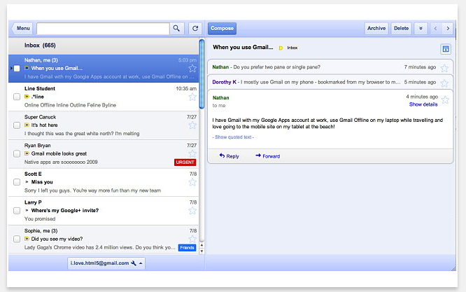Click the scrollbar up arrow in message list
Image resolution: width=466 pixels, height=292 pixels.
click(x=202, y=245)
